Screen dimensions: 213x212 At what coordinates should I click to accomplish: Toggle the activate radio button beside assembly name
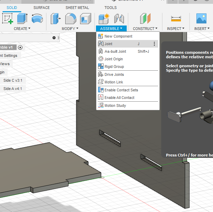point(20,47)
